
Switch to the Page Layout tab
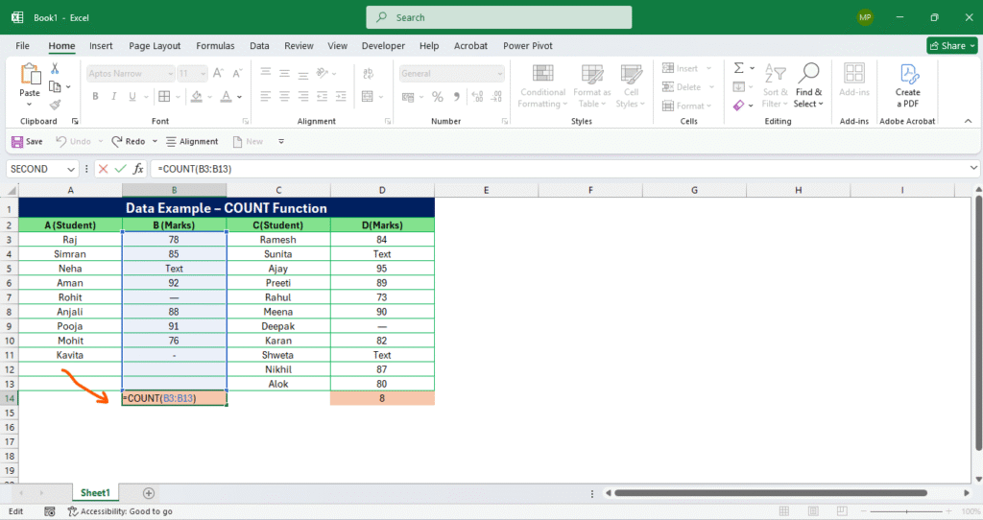pos(155,45)
